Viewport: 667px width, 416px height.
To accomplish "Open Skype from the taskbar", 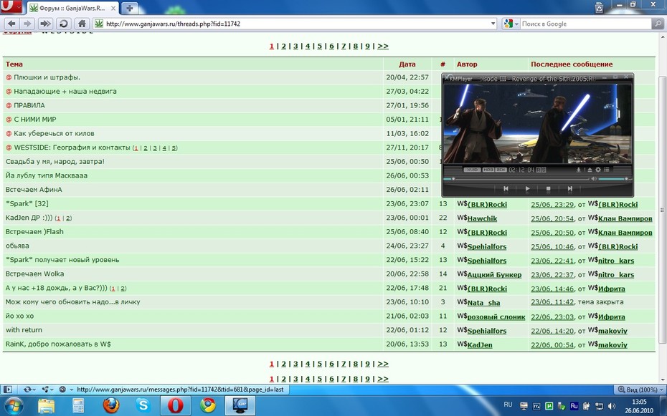I will [x=143, y=405].
